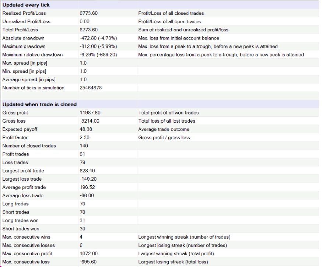Screen dimensions: 322x267
Task: Click the Unrealized Profit/Loss row label
Action: [26, 21]
